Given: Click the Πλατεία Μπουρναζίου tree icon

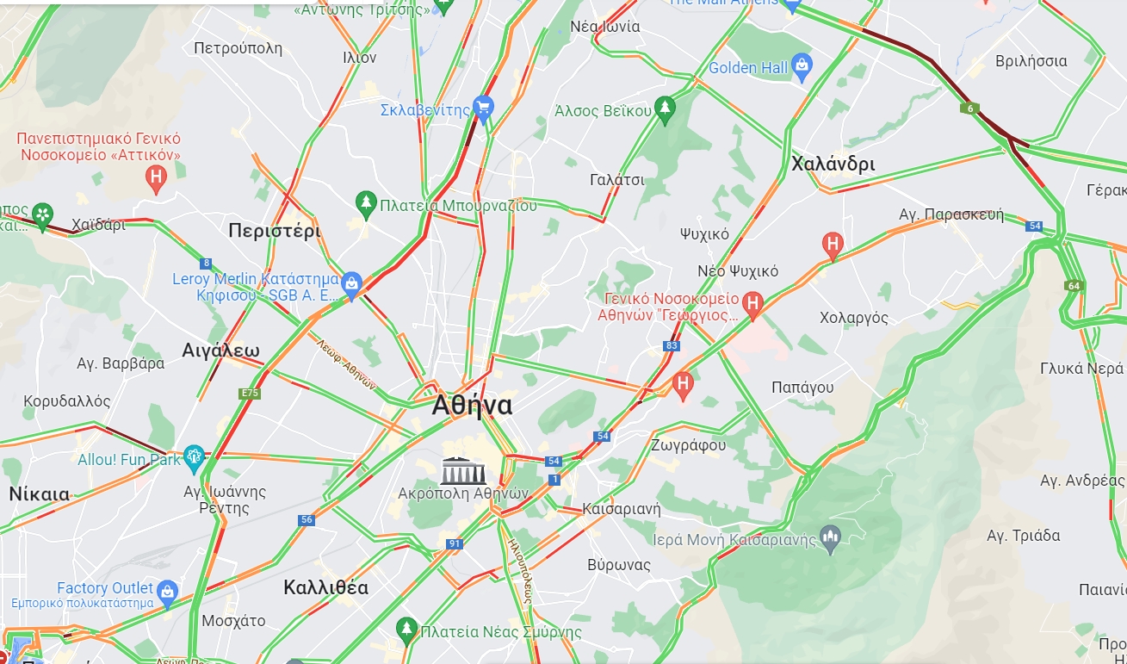Looking at the screenshot, I should tap(367, 204).
